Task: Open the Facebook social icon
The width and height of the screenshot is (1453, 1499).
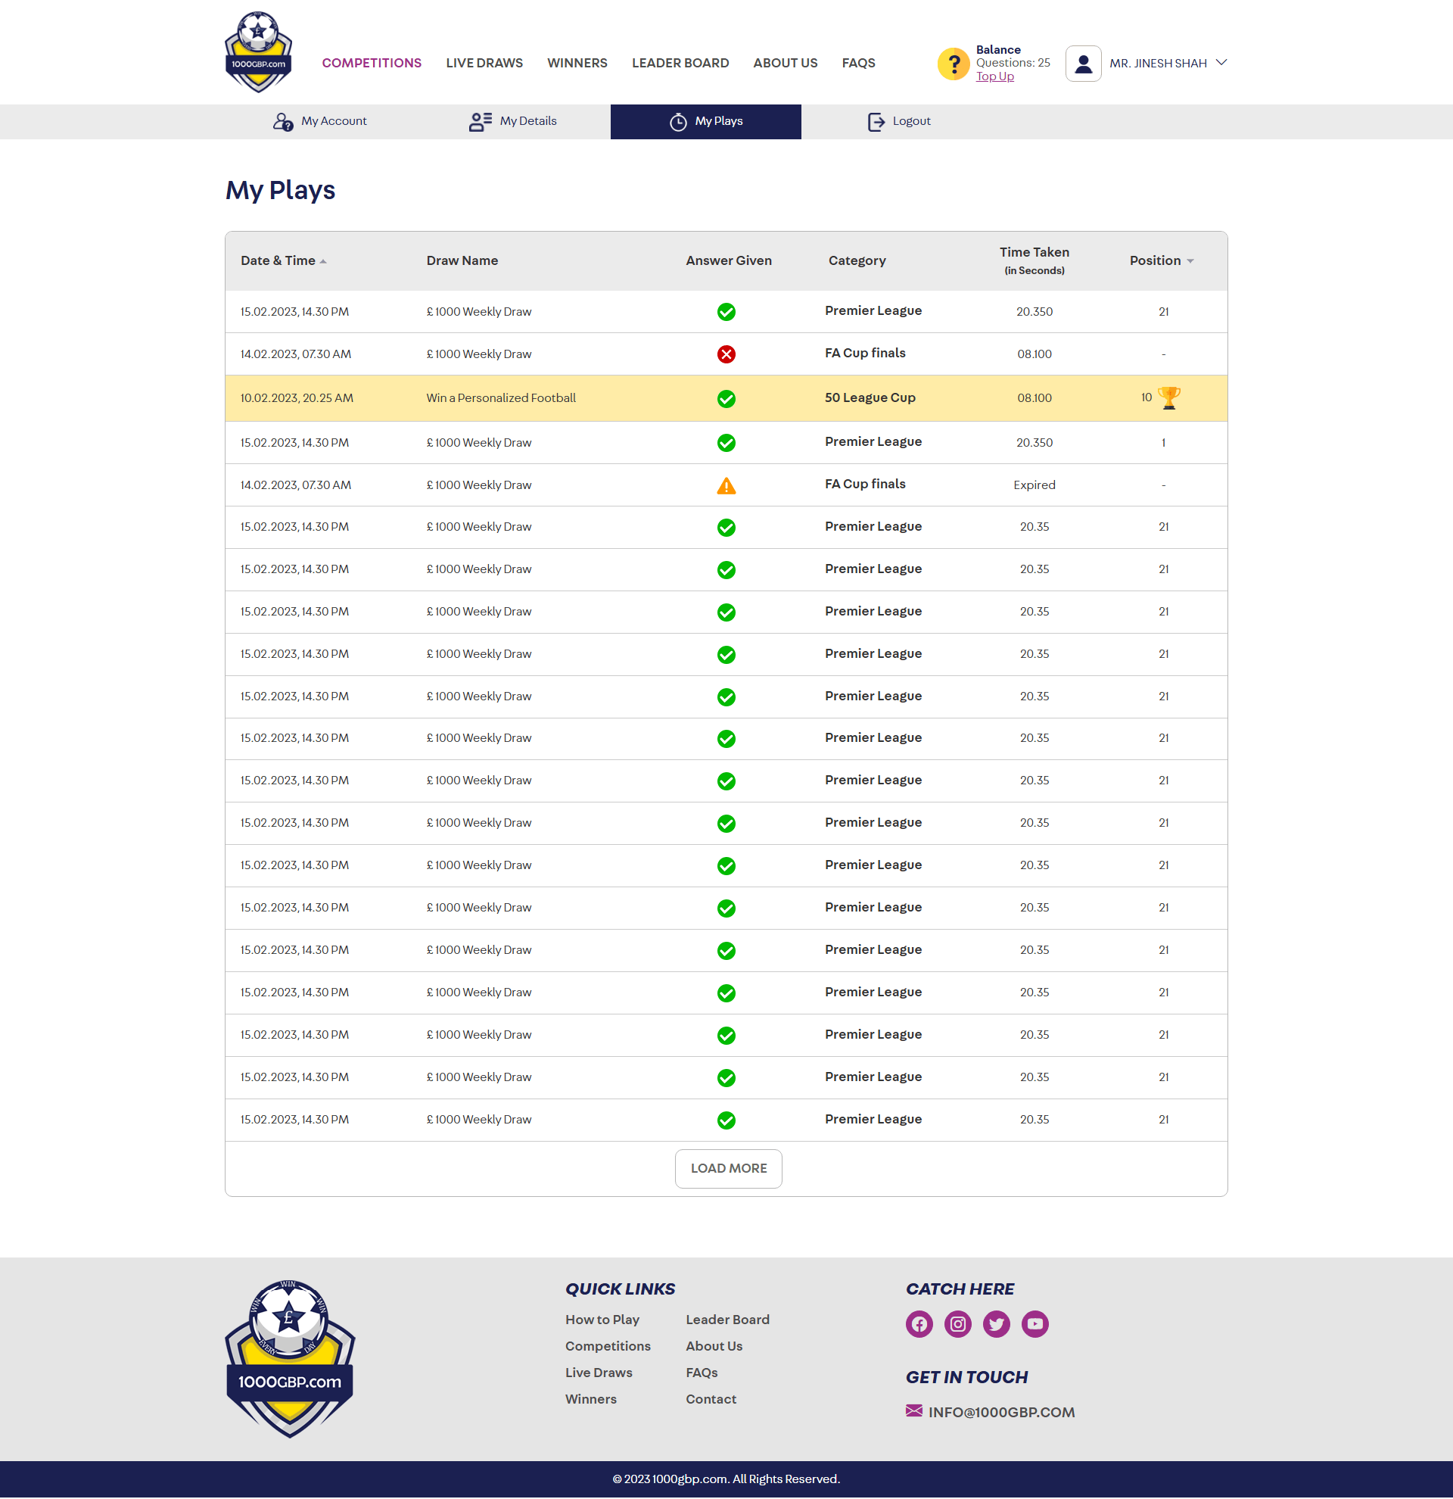Action: [x=919, y=1324]
